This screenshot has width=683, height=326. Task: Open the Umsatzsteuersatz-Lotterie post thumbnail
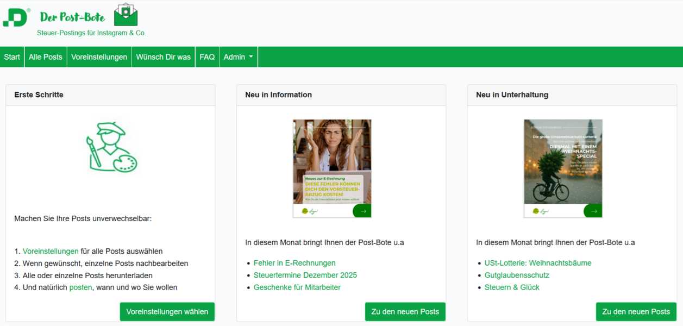coord(563,163)
